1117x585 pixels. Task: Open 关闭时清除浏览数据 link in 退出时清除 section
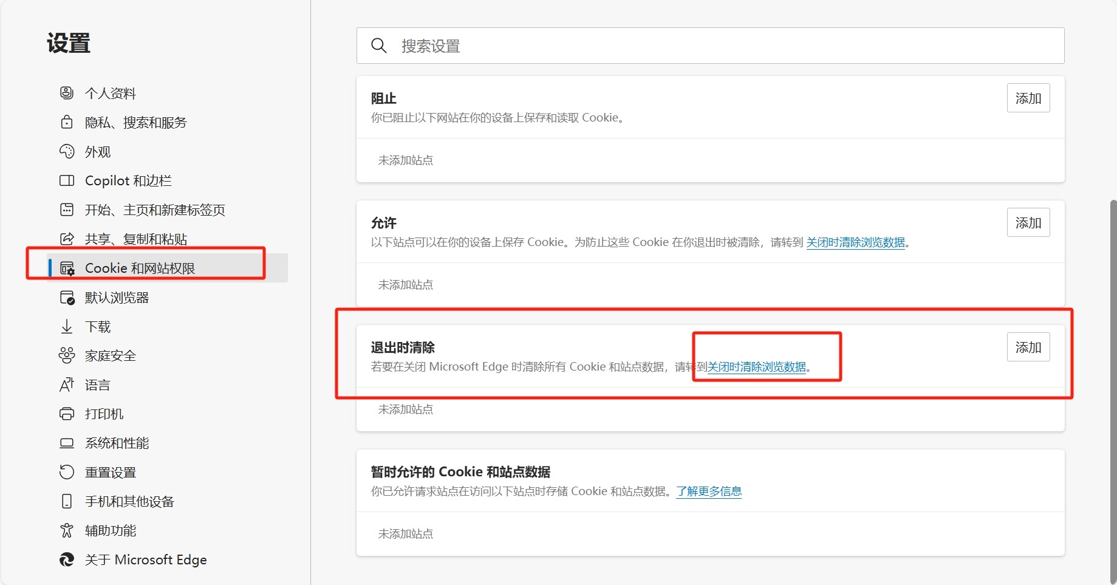(x=757, y=367)
